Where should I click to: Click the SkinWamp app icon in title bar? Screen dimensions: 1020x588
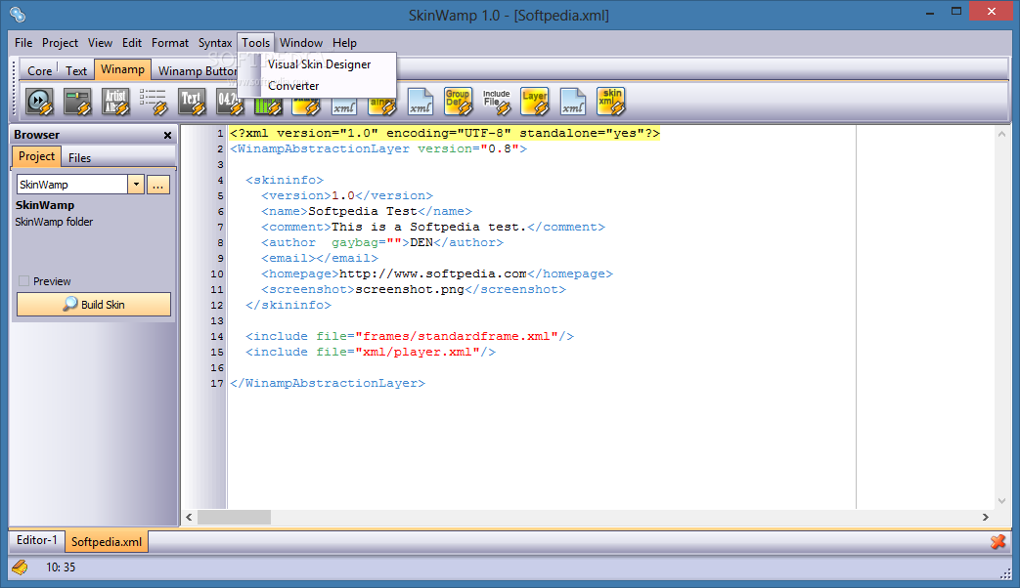click(18, 14)
